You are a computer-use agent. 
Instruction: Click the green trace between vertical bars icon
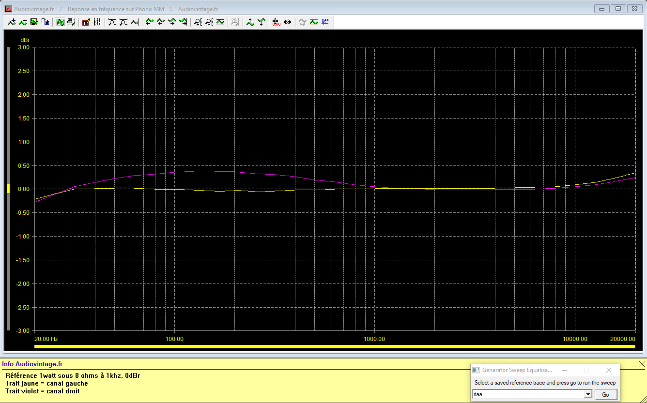[135, 22]
